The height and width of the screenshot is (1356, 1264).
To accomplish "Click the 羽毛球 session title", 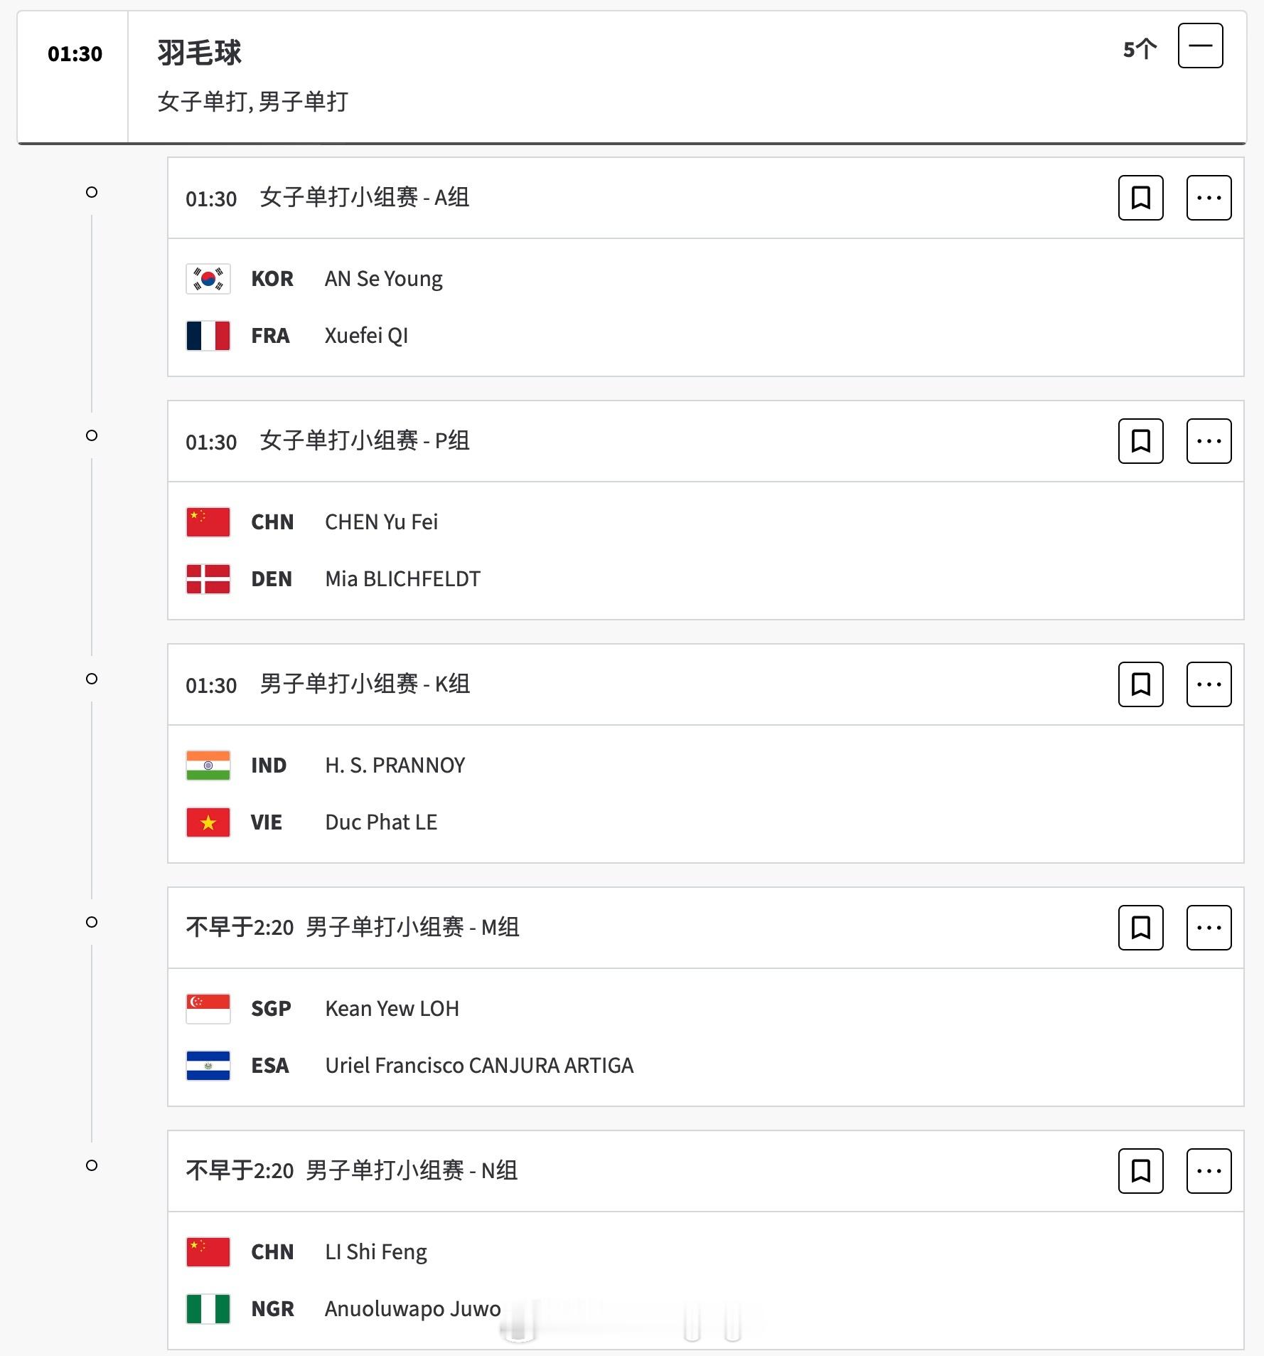I will click(x=200, y=53).
